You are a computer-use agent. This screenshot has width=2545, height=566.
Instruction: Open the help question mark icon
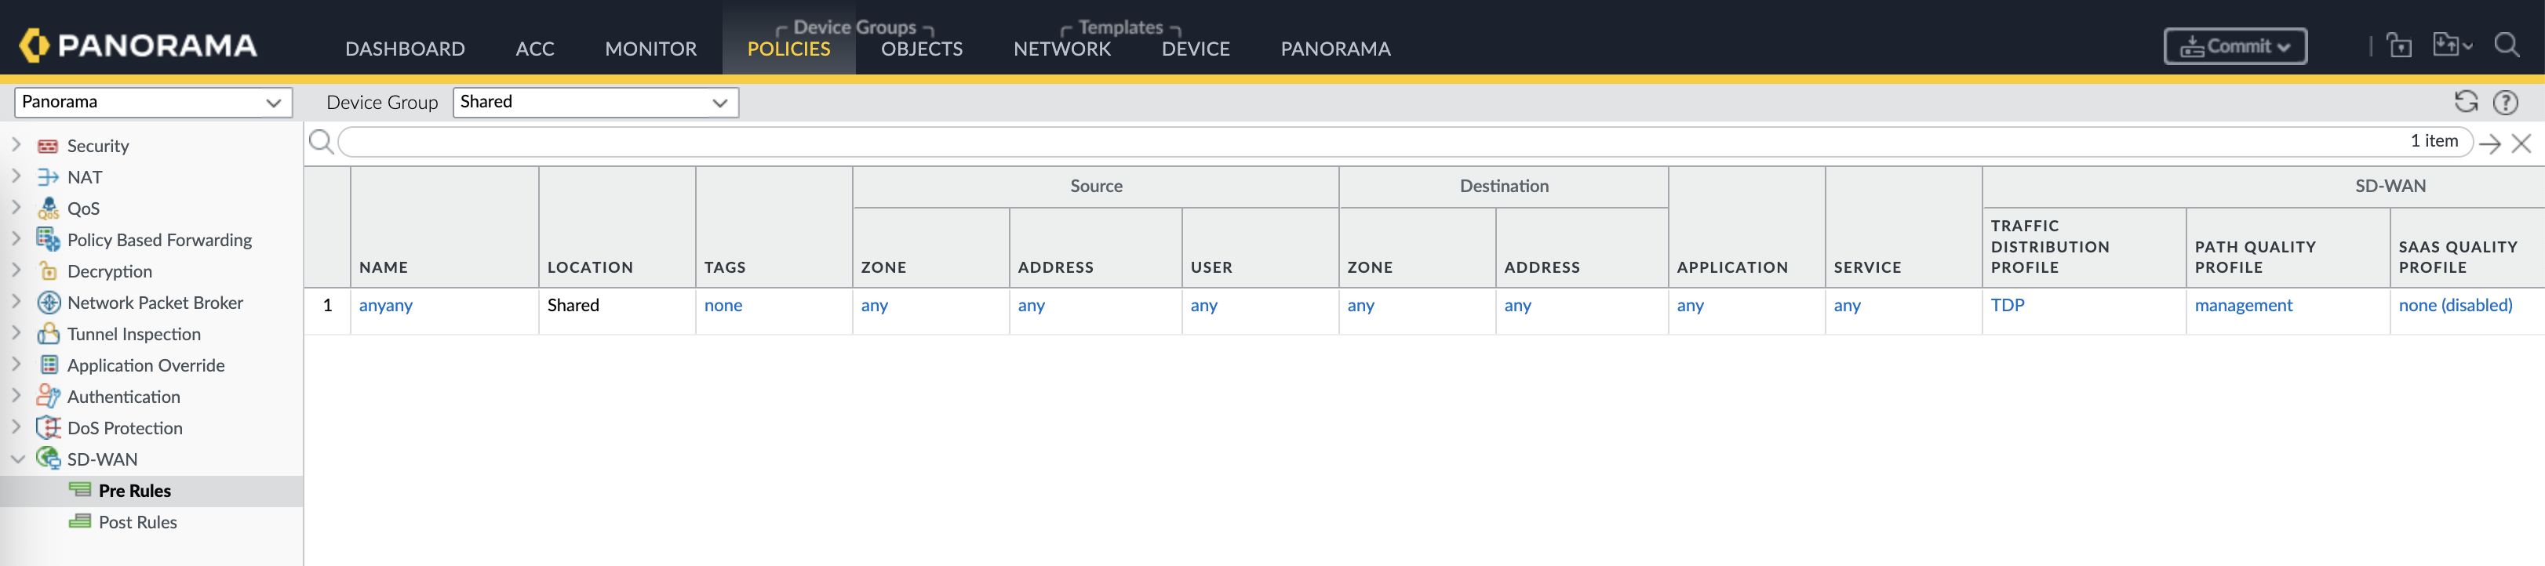click(2504, 102)
